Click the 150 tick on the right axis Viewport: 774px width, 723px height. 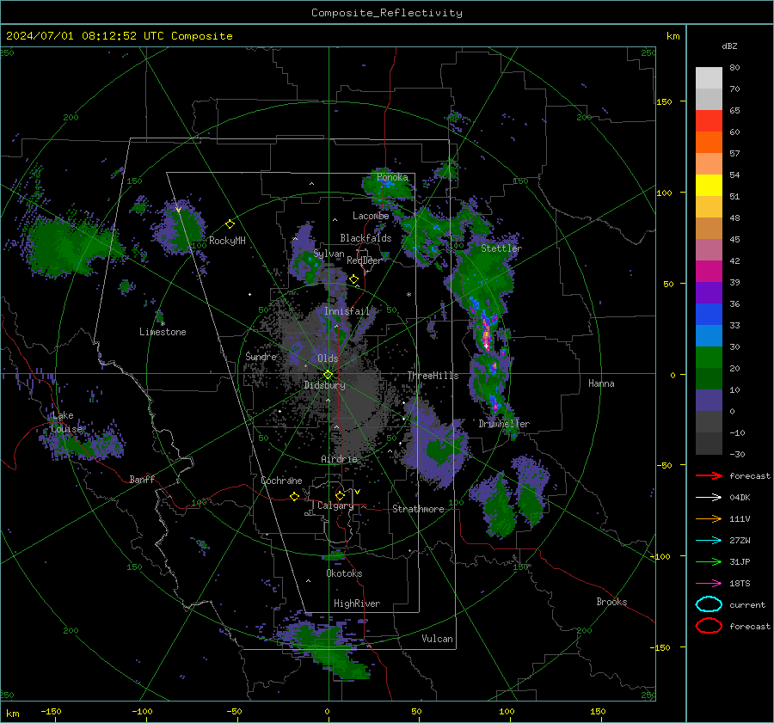(x=665, y=101)
